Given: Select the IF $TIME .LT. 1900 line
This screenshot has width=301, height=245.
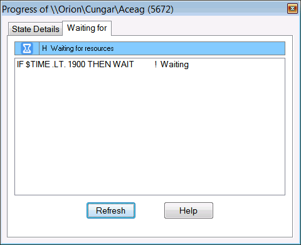Looking at the screenshot, I should (x=150, y=64).
